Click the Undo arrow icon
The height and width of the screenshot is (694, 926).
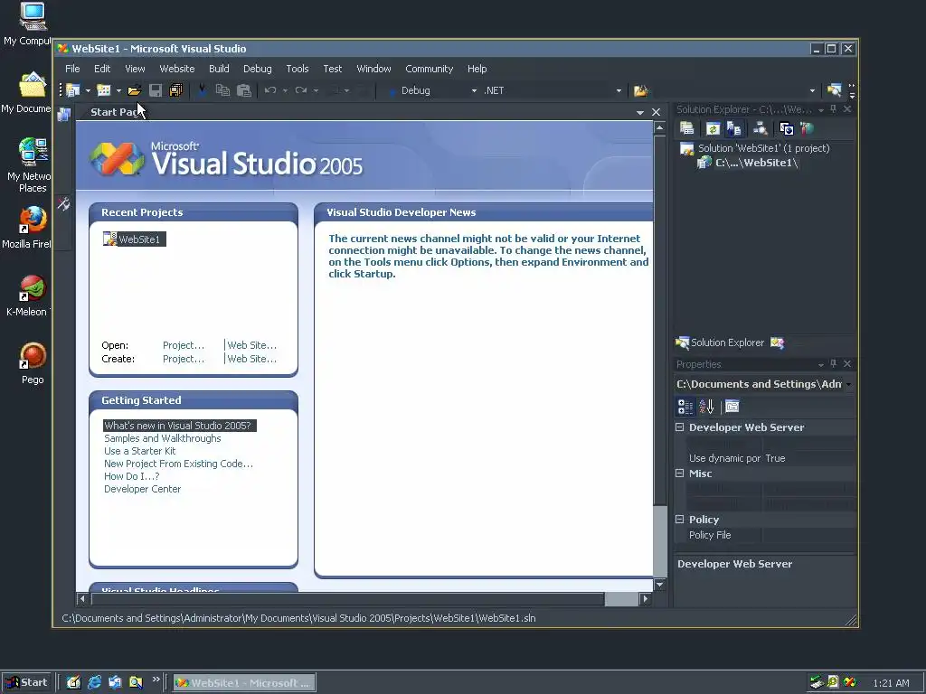point(270,90)
